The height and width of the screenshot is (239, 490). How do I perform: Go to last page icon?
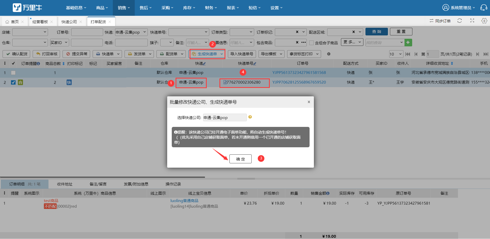tap(486, 54)
